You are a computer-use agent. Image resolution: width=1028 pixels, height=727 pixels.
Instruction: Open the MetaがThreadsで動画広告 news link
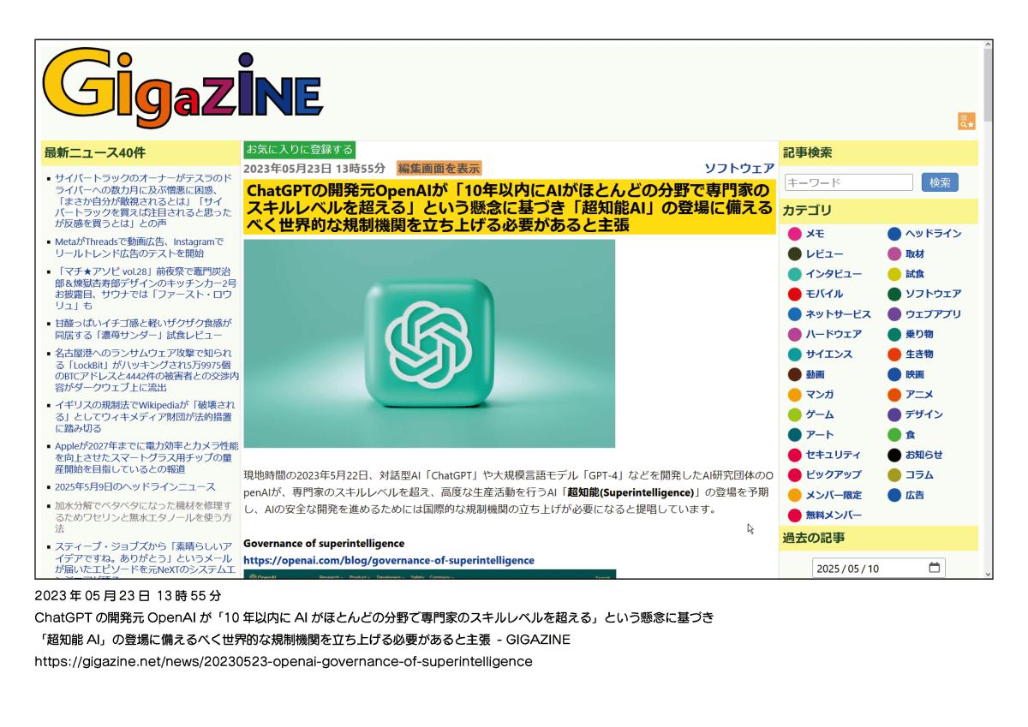[140, 247]
